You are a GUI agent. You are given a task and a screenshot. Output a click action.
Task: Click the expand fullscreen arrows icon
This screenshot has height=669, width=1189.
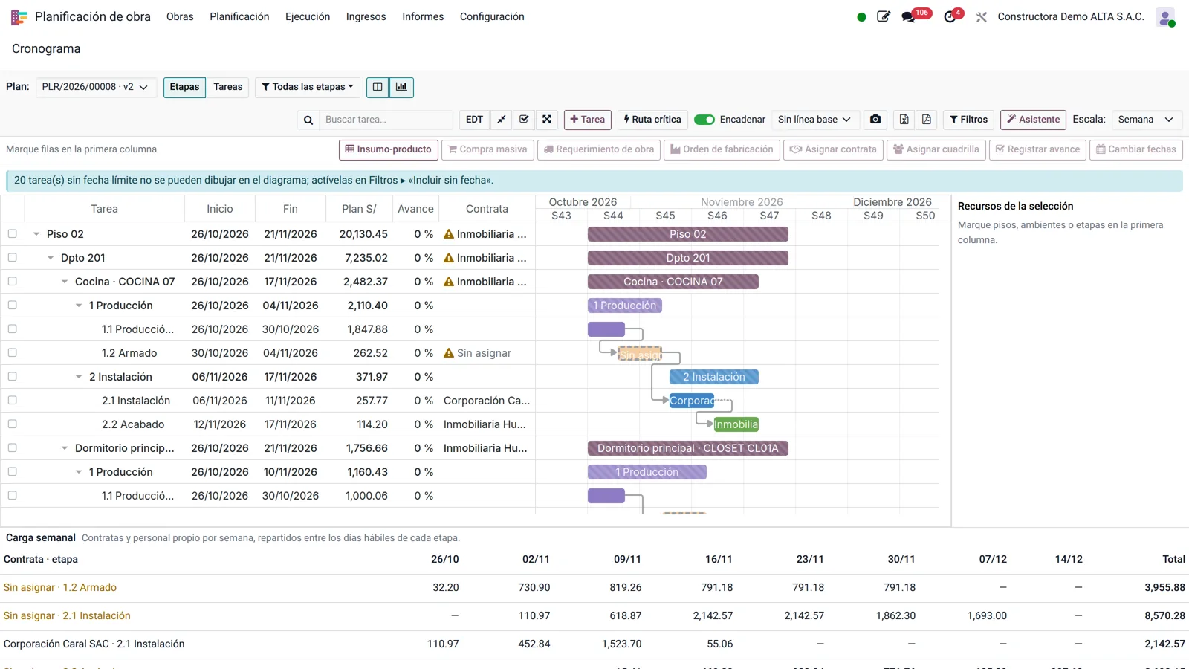(x=547, y=120)
